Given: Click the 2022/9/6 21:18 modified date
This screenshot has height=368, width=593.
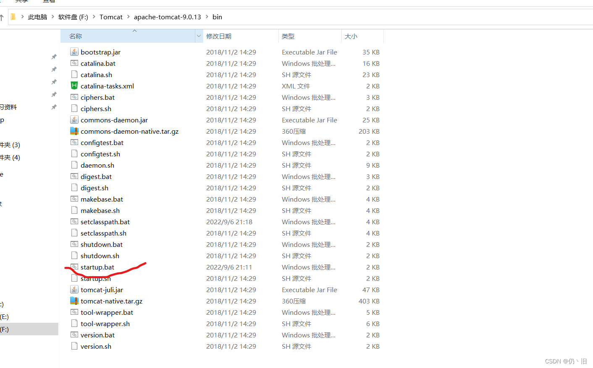Looking at the screenshot, I should [229, 222].
